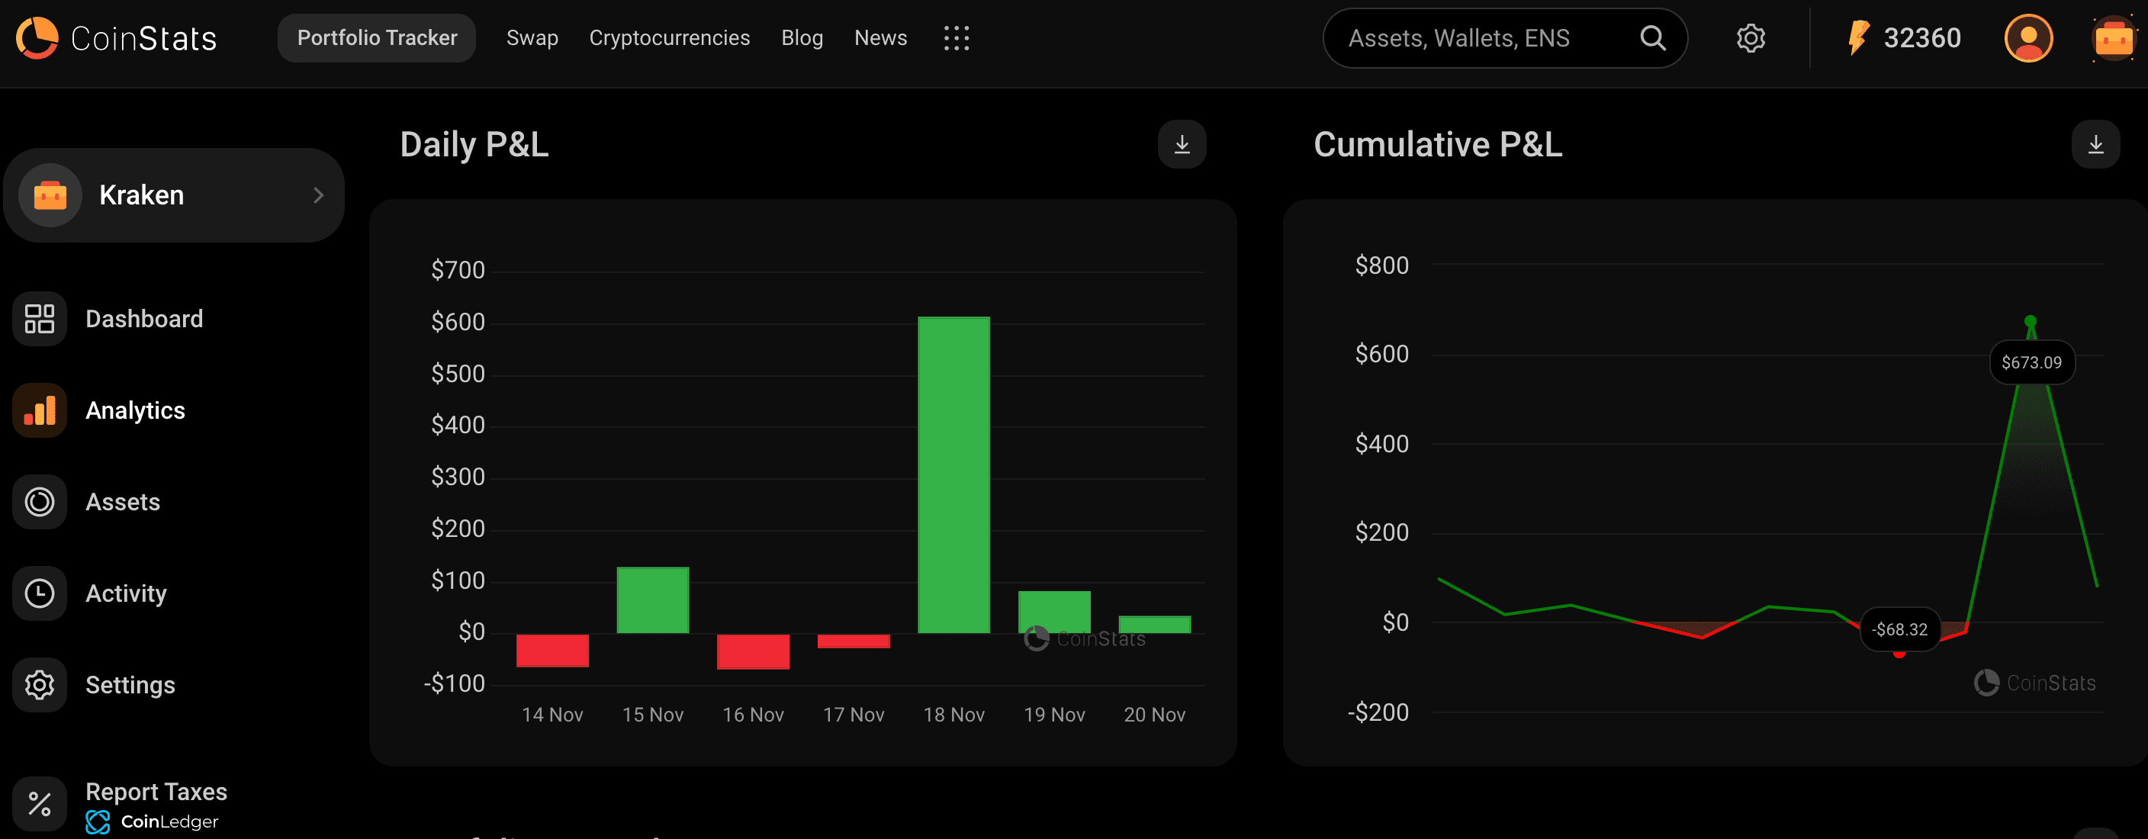The image size is (2148, 839).
Task: Click the Portfolio Tracker button
Action: 377,37
